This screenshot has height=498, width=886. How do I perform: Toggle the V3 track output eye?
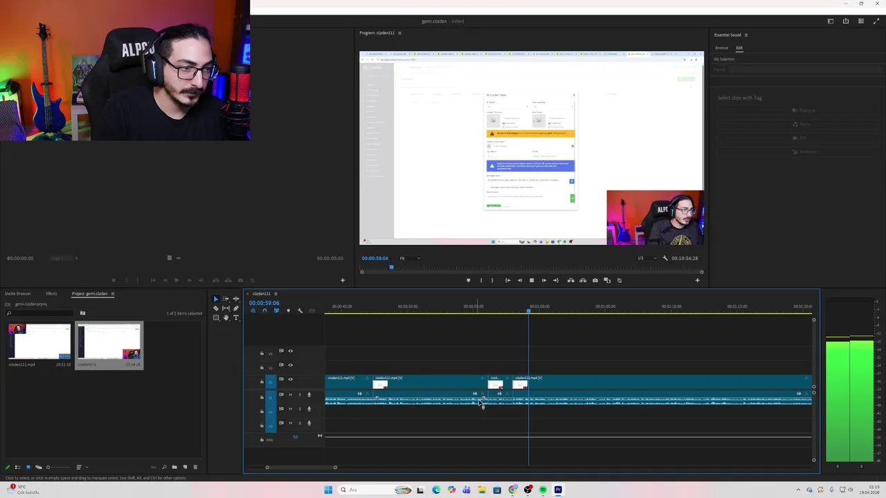pyautogui.click(x=290, y=351)
